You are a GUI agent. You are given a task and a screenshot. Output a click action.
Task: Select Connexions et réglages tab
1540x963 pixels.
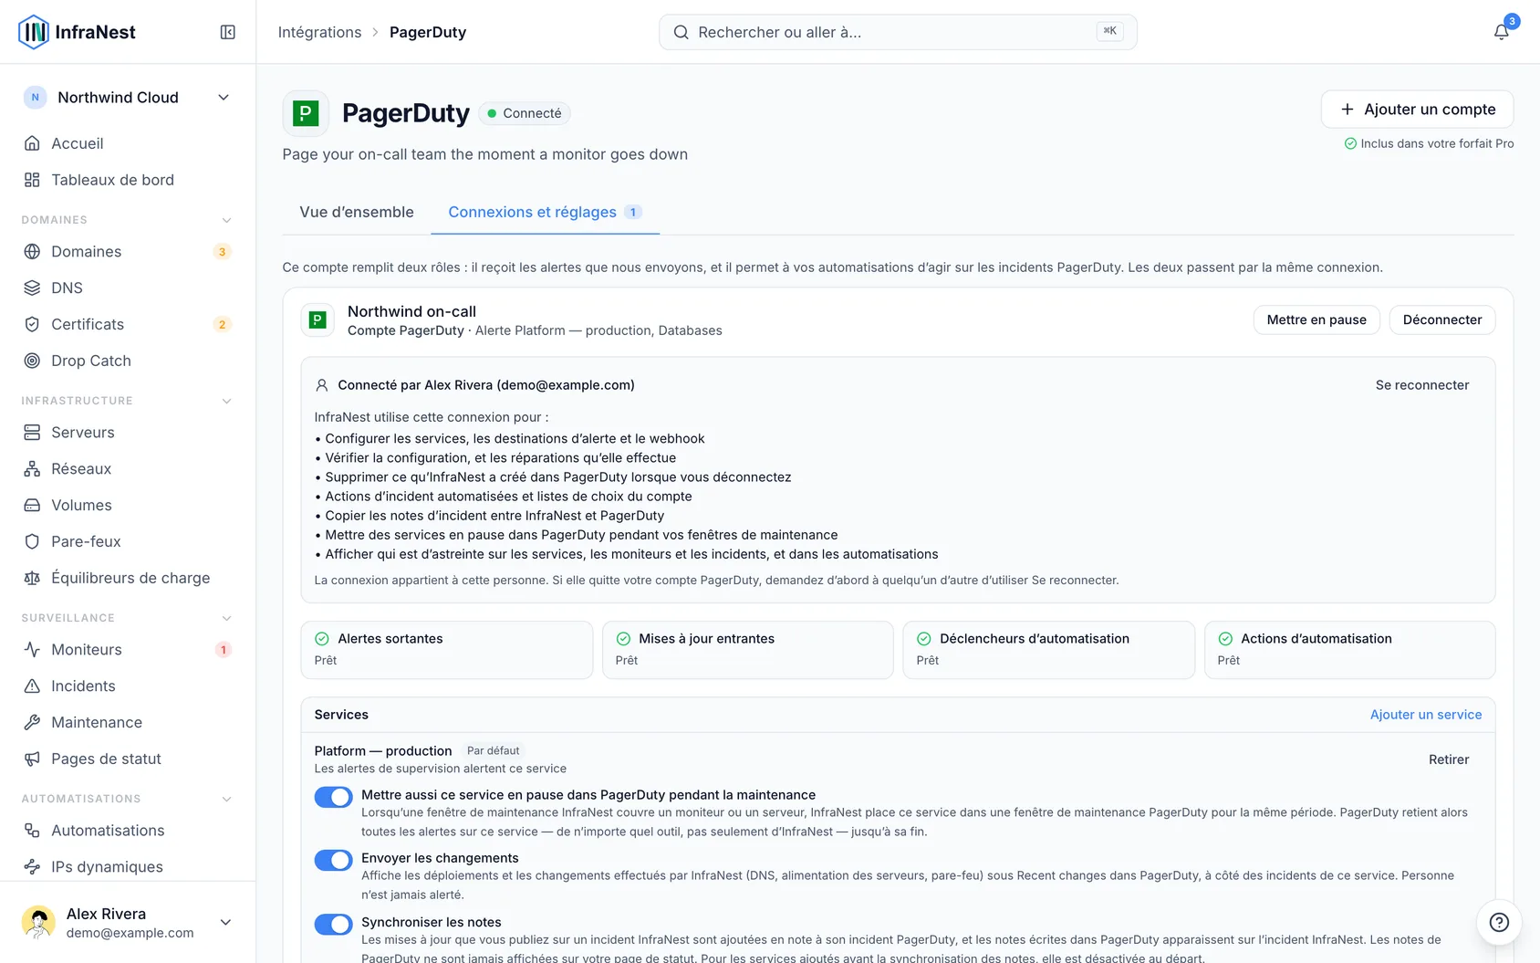point(545,212)
